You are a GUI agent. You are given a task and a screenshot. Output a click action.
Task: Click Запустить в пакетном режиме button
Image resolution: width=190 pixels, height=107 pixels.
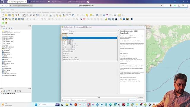click(x=79, y=100)
